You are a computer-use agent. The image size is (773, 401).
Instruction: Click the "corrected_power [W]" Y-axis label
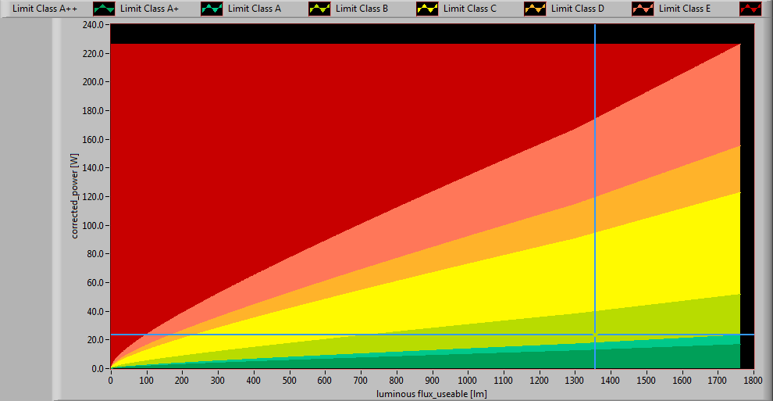75,195
